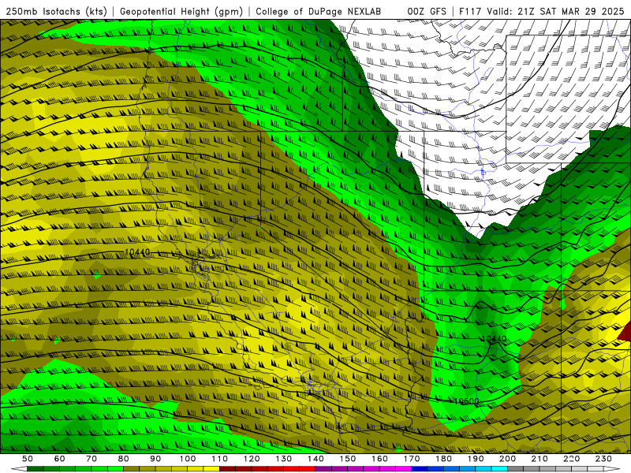Click the colorbar tick label 190
This screenshot has width=631, height=473.
tap(476, 459)
